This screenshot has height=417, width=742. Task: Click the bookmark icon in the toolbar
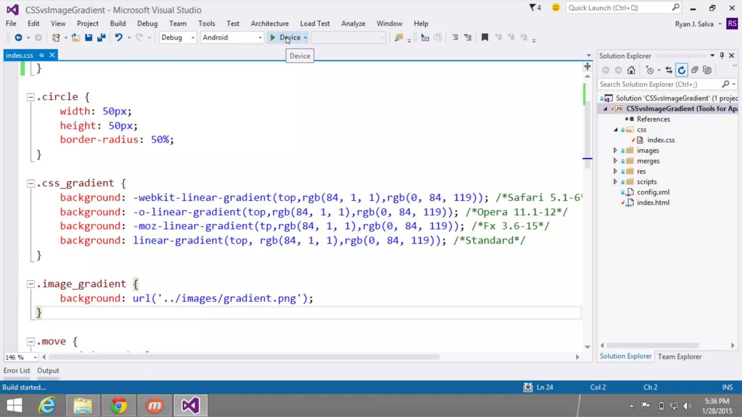click(484, 37)
